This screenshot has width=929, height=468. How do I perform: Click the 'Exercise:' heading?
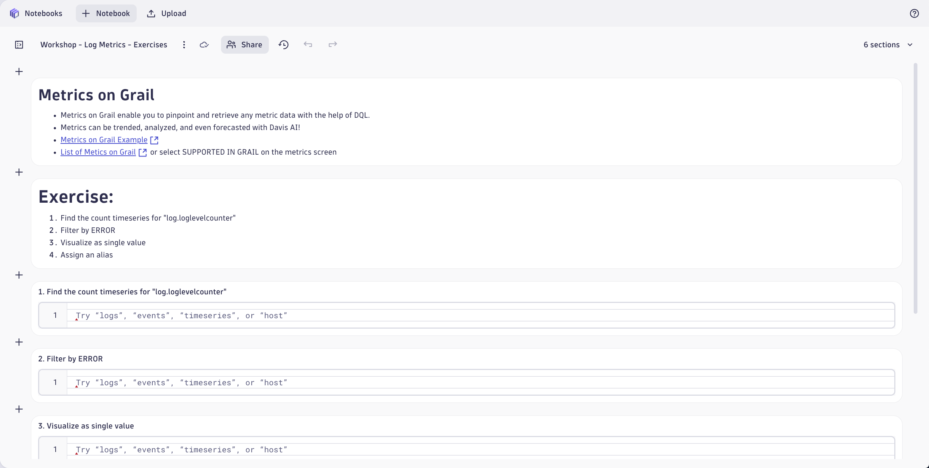(76, 197)
